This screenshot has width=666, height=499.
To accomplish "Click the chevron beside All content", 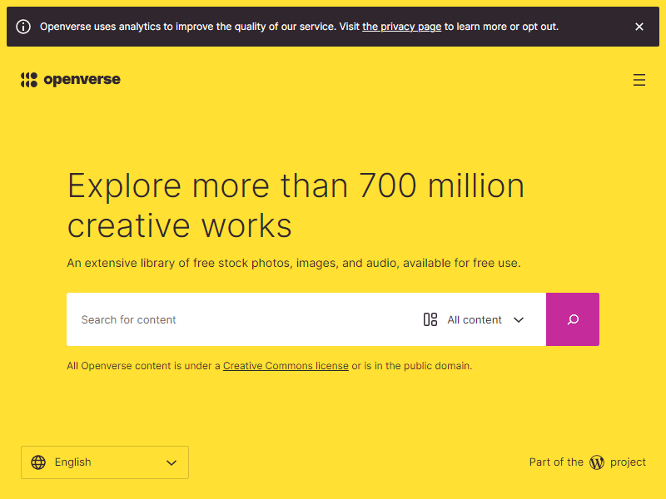I will 519,319.
